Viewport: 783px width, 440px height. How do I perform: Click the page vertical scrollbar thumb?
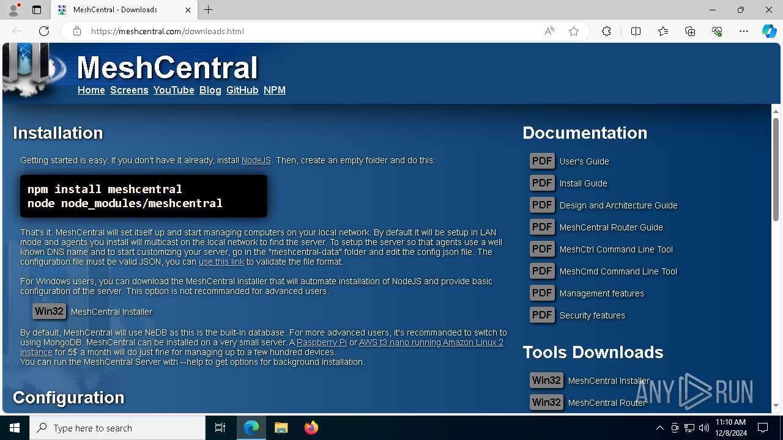(x=776, y=169)
